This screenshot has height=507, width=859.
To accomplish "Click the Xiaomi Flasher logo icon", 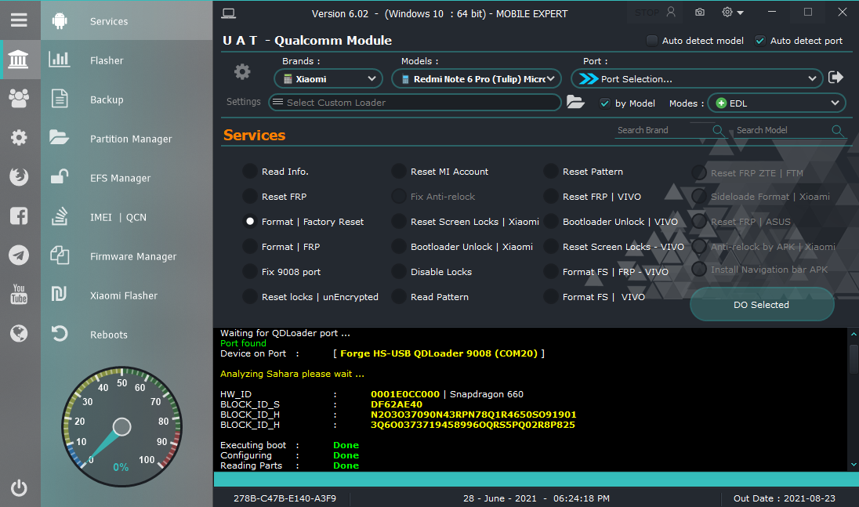I will pos(59,294).
